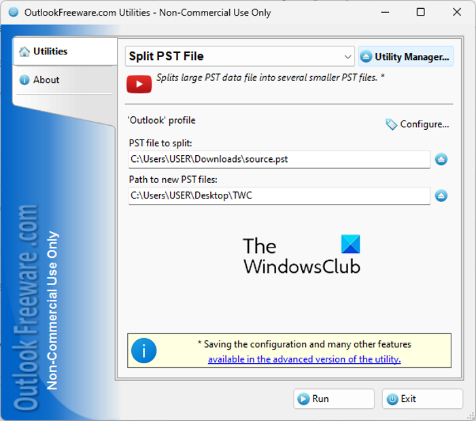Switch to the About tab
Screen dimensions: 476x421
[65, 80]
